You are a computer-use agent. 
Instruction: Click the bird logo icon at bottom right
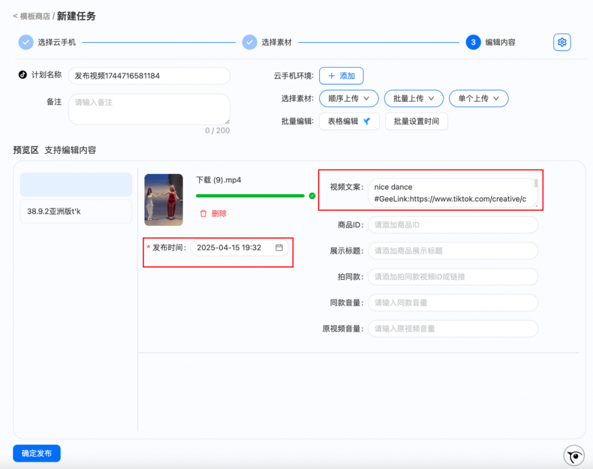coord(573,456)
